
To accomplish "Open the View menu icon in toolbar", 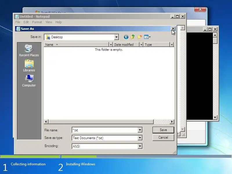I will pos(147,37).
